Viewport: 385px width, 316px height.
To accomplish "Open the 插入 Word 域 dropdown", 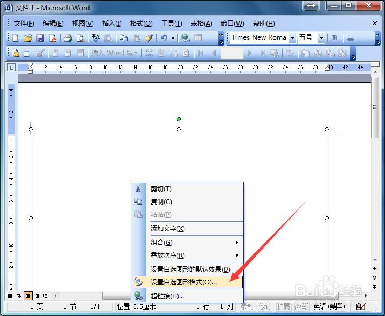I will 114,52.
